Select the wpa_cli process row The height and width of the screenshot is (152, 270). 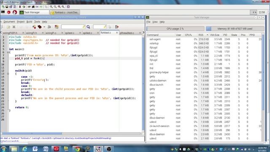click(x=204, y=56)
